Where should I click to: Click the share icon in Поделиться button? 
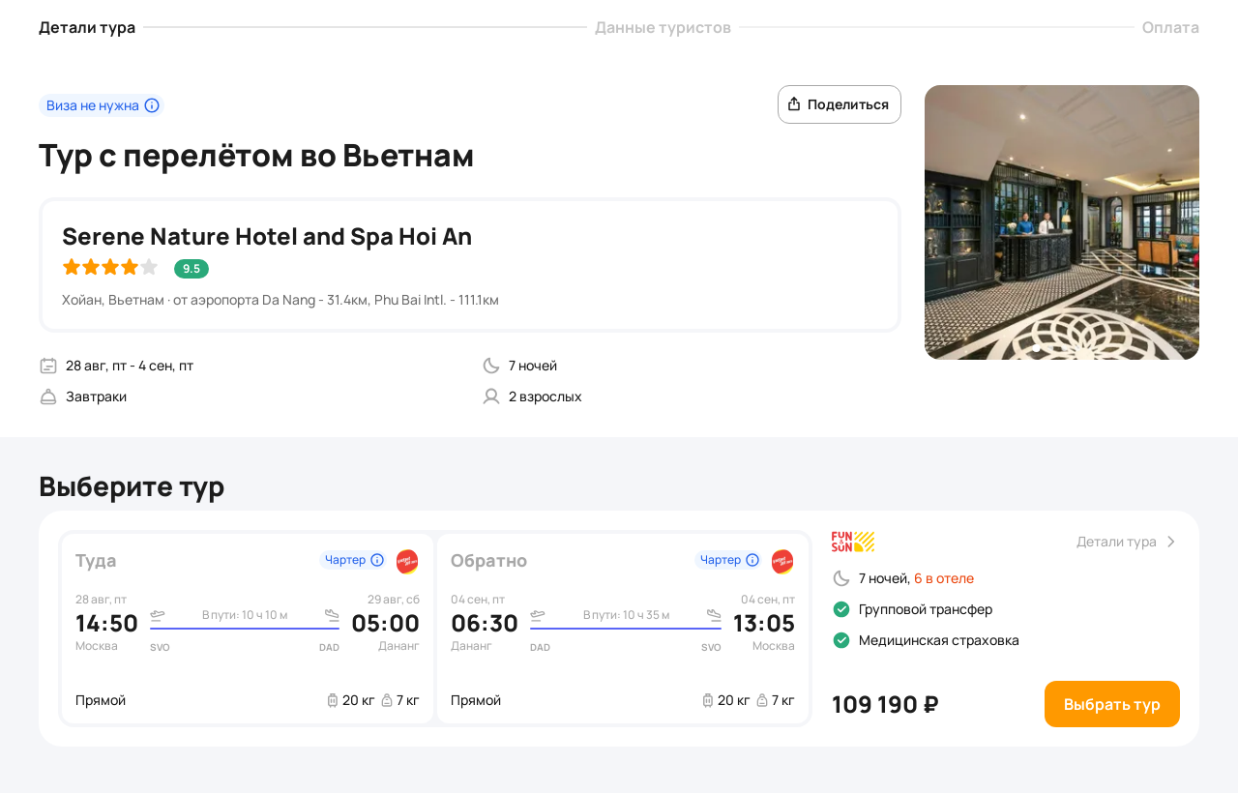tap(794, 104)
